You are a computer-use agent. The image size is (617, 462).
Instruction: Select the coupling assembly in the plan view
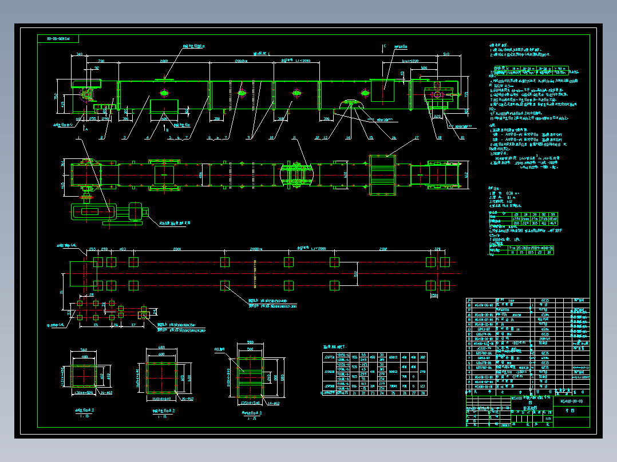click(296, 174)
